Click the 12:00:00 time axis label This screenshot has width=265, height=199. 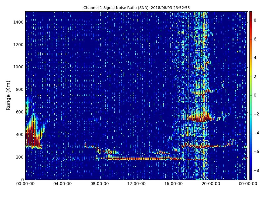(136, 184)
